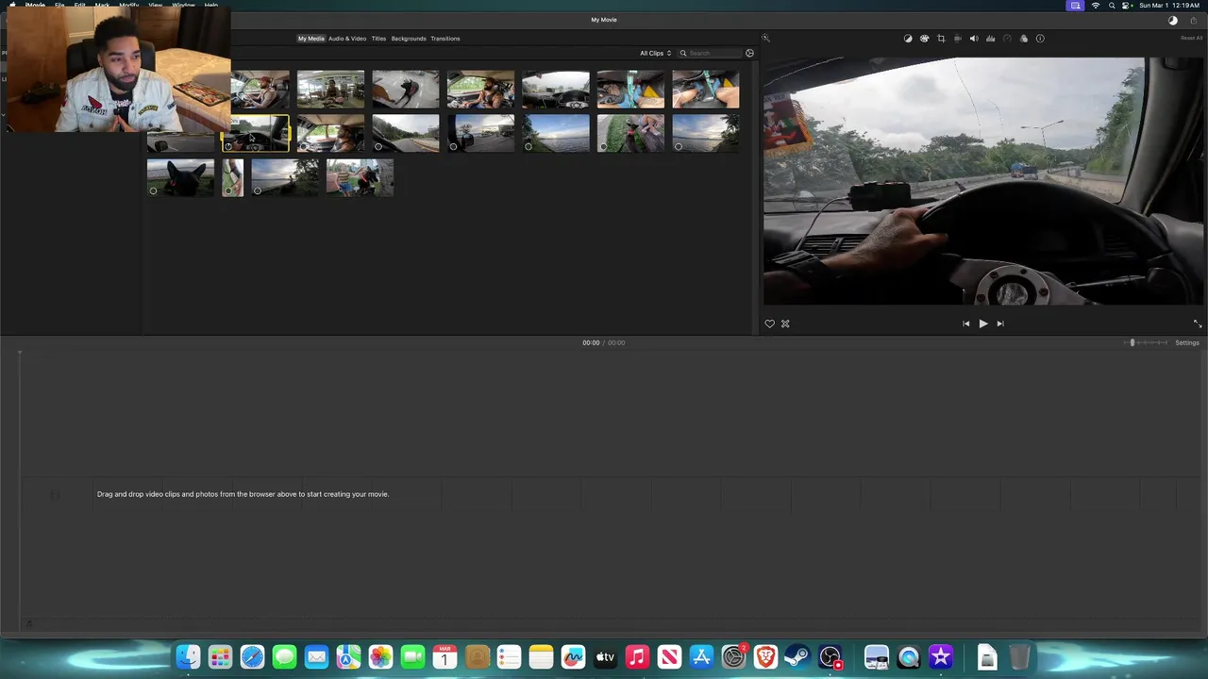Open the Color Balance tool
The width and height of the screenshot is (1208, 679).
(908, 39)
